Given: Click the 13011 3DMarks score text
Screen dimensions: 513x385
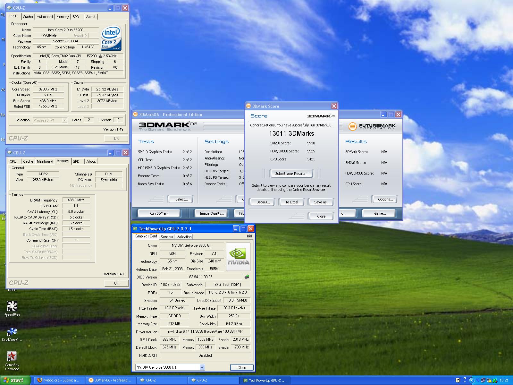Looking at the screenshot, I should pyautogui.click(x=291, y=133).
